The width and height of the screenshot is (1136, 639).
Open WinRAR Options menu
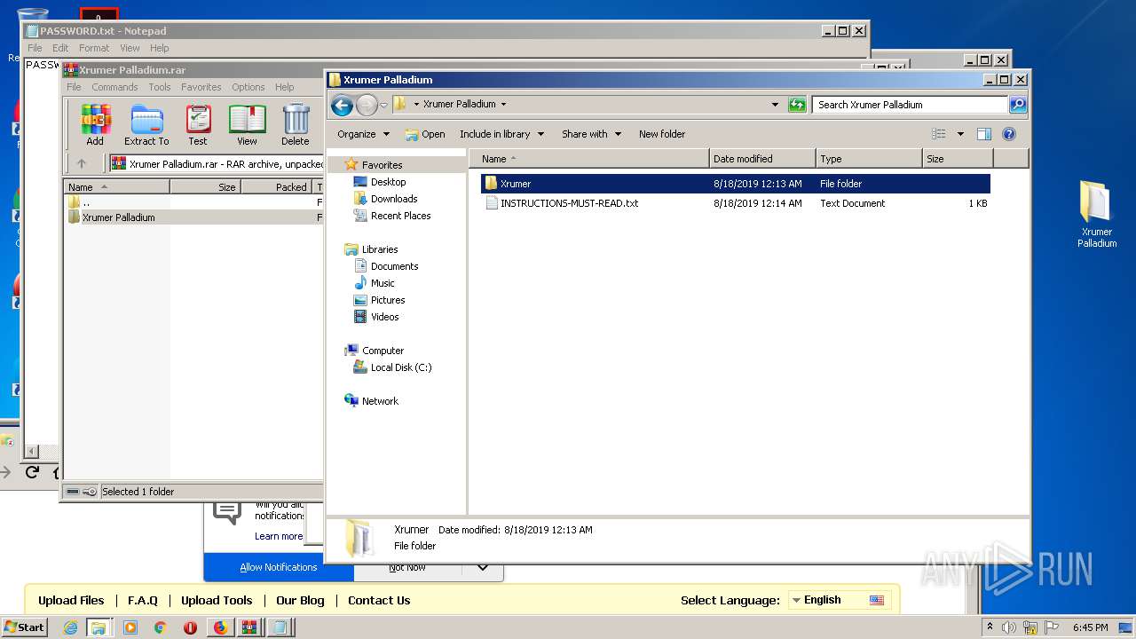(248, 87)
